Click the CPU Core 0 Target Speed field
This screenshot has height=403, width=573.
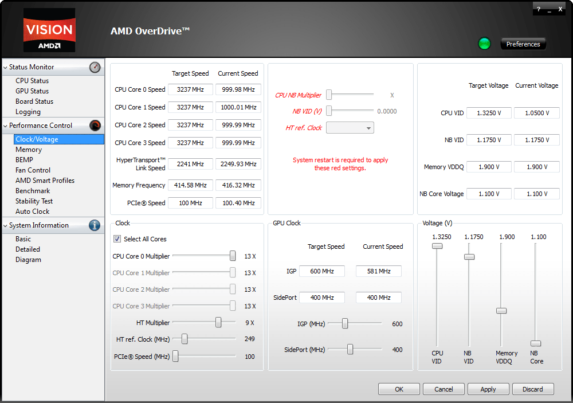click(190, 89)
